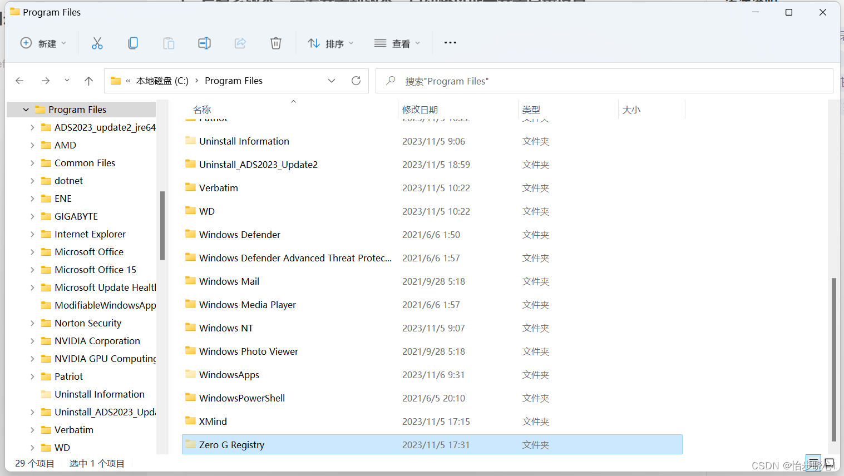Image resolution: width=844 pixels, height=476 pixels.
Task: Click the Delete trash bin icon
Action: [276, 43]
